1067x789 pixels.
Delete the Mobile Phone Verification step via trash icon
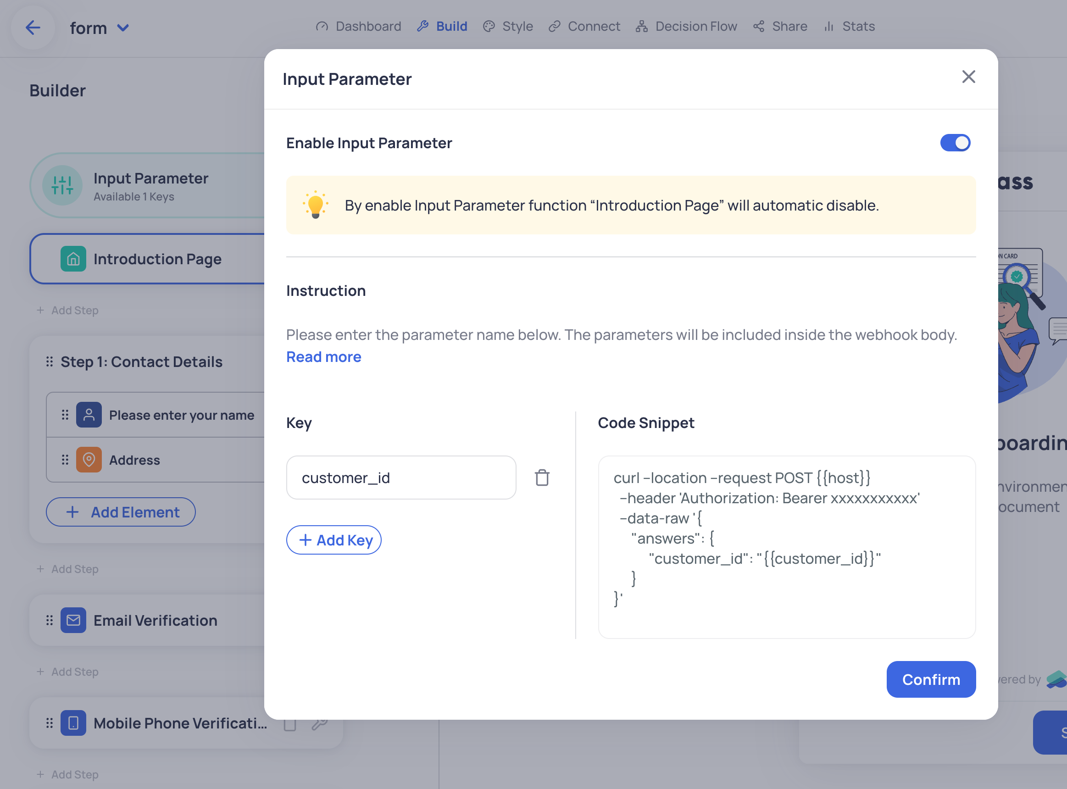pyautogui.click(x=290, y=723)
